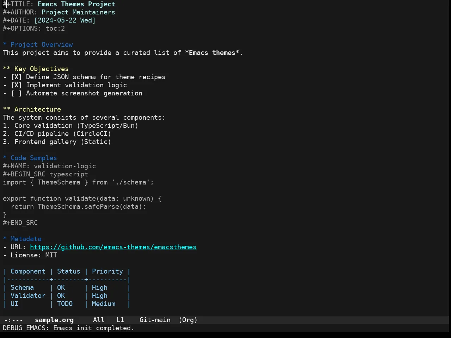Toggle the 'Implement validation logic' checkbox
Image resolution: width=451 pixels, height=338 pixels.
click(16, 85)
